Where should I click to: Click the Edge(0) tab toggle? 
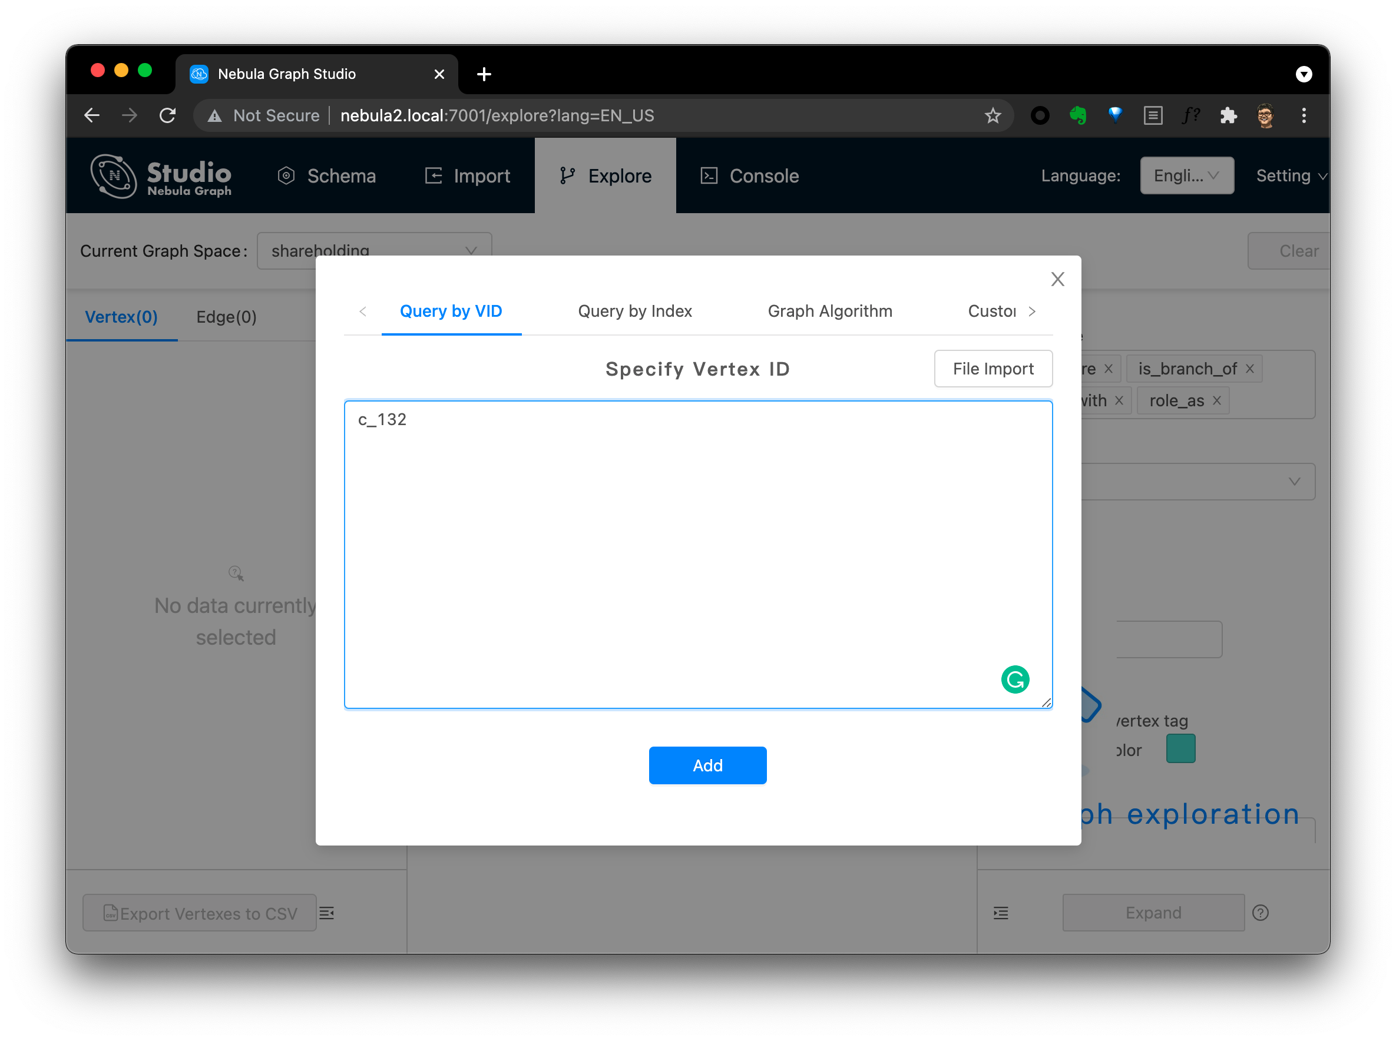point(226,316)
